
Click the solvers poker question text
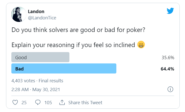78,30
